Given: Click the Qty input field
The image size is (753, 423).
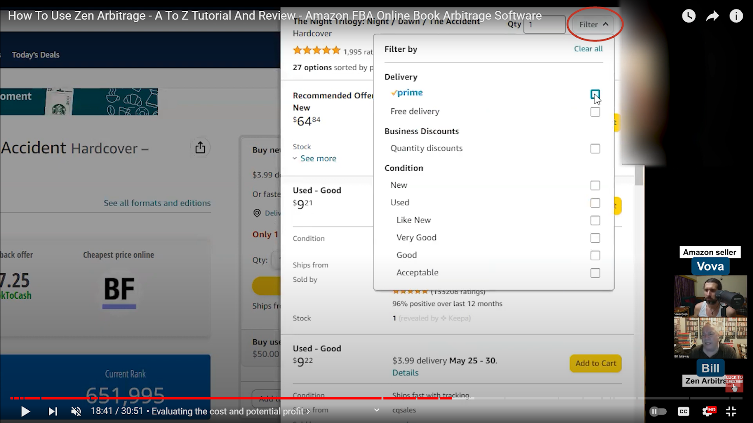Looking at the screenshot, I should coord(545,24).
